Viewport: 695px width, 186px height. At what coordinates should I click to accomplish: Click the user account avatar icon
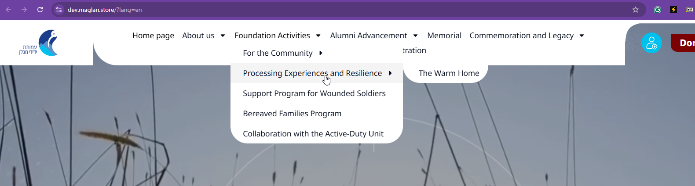pyautogui.click(x=651, y=43)
